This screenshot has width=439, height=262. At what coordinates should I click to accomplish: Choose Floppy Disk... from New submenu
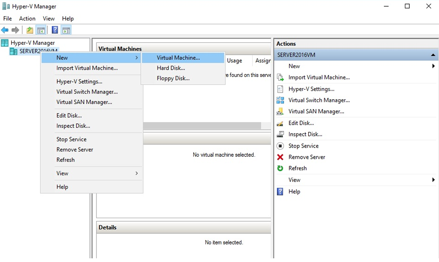point(183,78)
